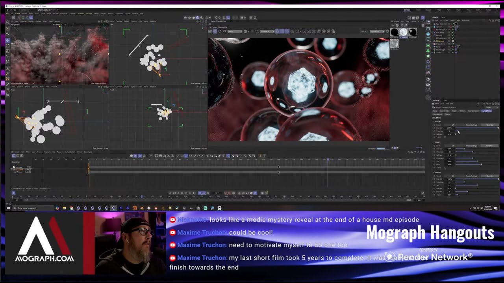
Task: Open Chrome from the Windows taskbar
Action: [72, 208]
